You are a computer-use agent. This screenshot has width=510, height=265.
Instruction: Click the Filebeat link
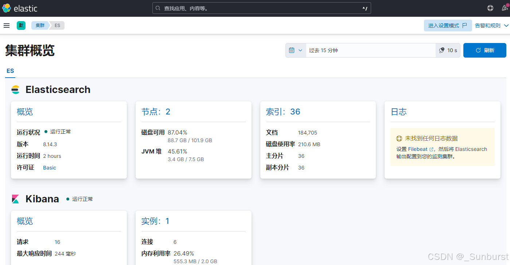[x=418, y=149]
